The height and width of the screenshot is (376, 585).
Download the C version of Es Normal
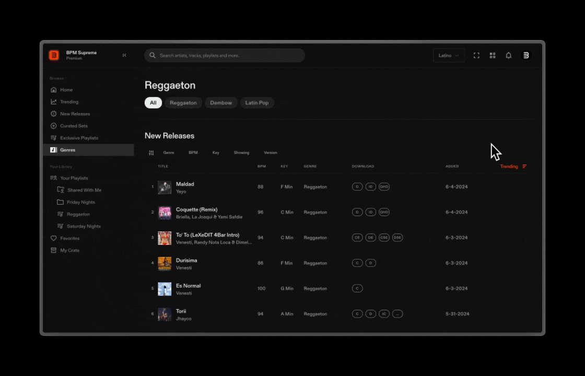click(357, 288)
